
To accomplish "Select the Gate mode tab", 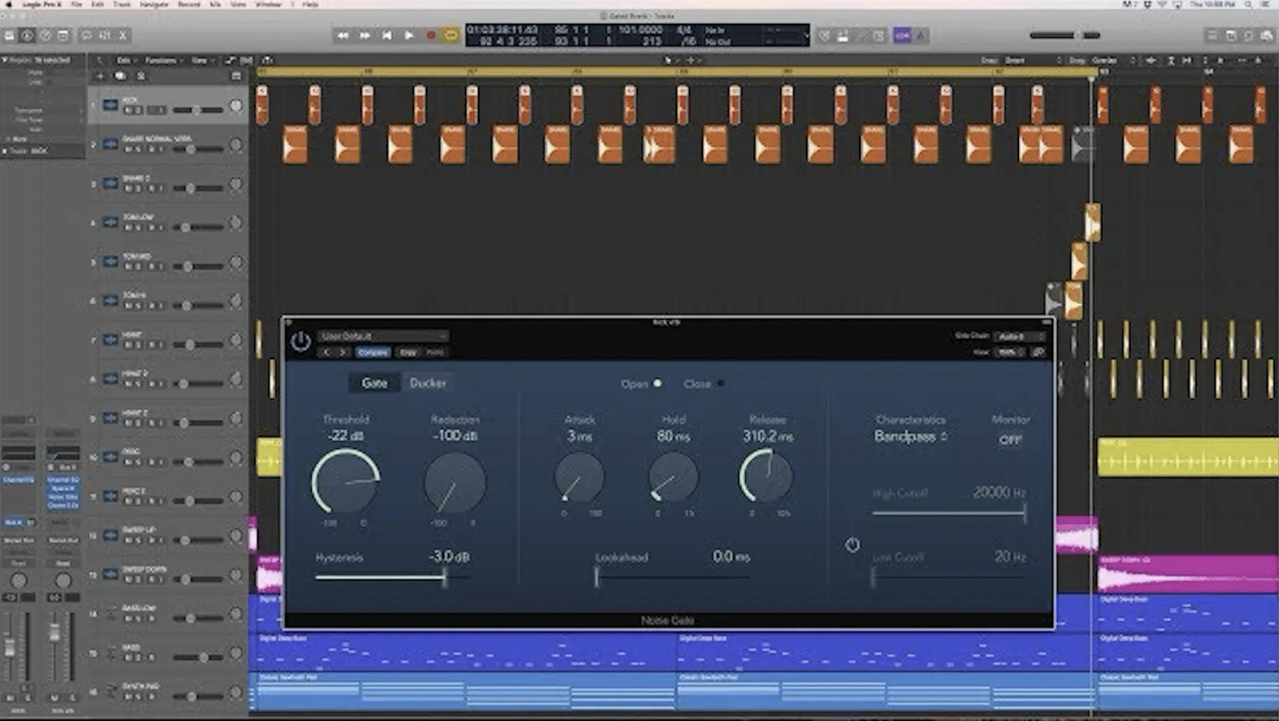I will click(x=374, y=383).
